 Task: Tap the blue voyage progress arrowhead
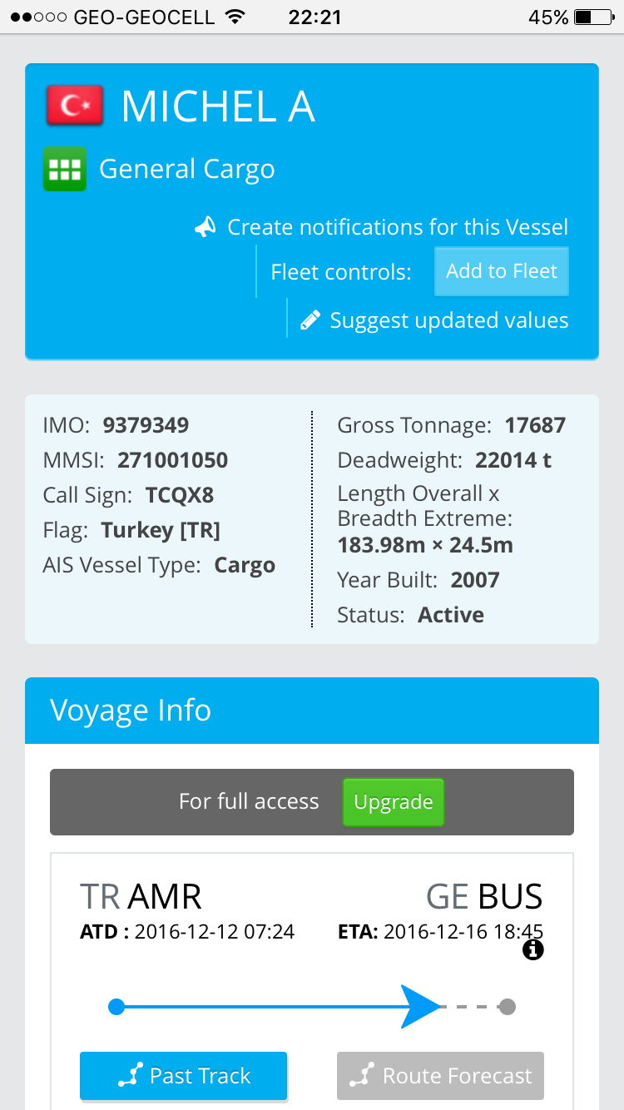pos(420,1007)
